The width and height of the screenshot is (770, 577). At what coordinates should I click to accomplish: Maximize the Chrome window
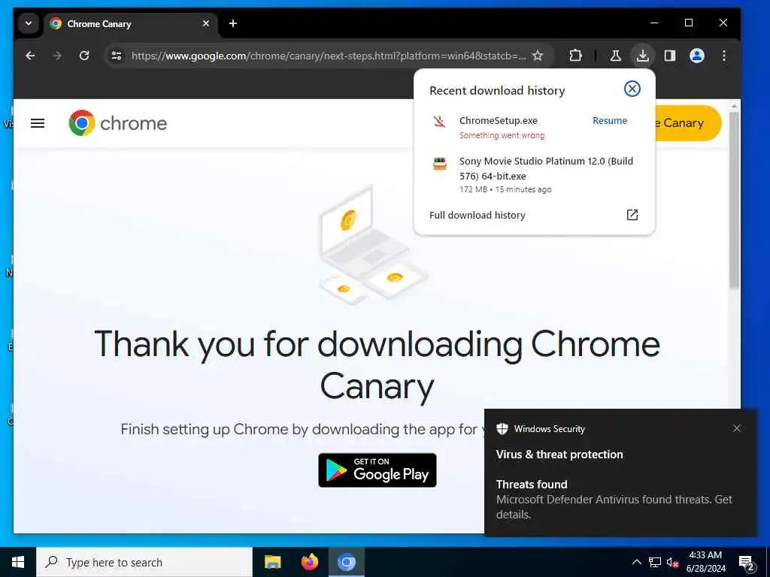689,23
